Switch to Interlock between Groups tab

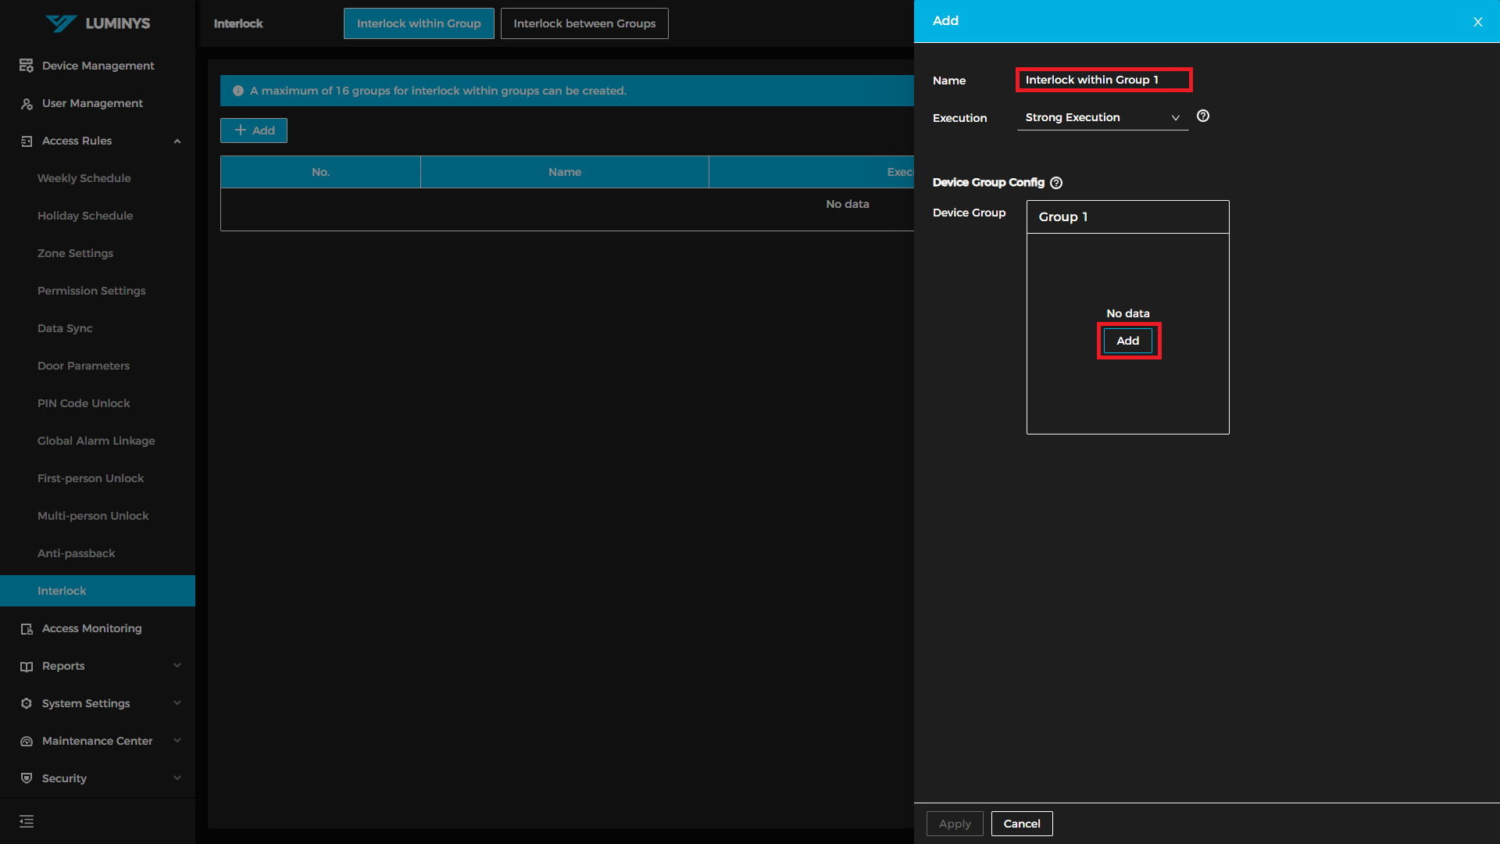(584, 23)
